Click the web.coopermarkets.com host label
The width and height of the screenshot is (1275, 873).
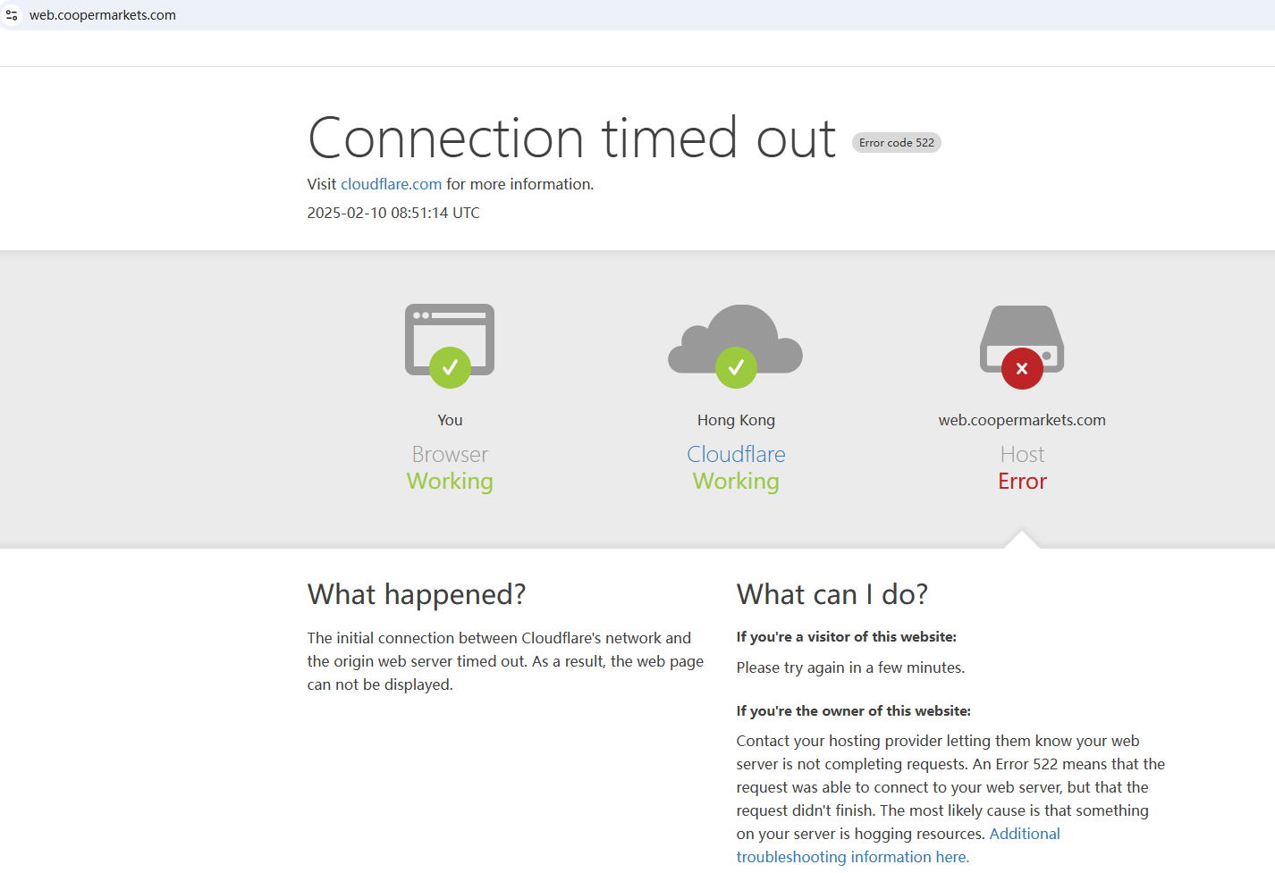[1022, 420]
